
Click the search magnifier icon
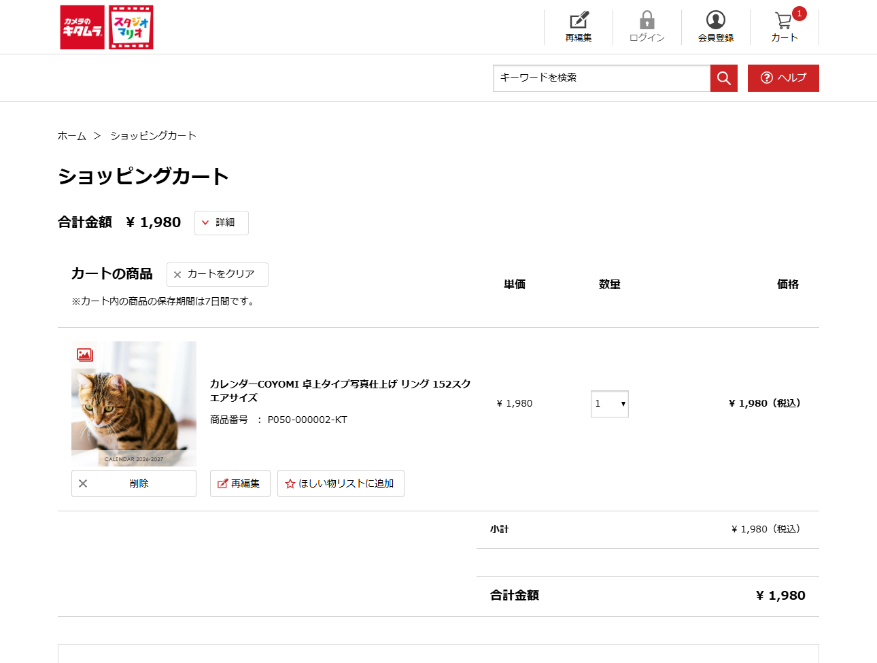point(723,78)
